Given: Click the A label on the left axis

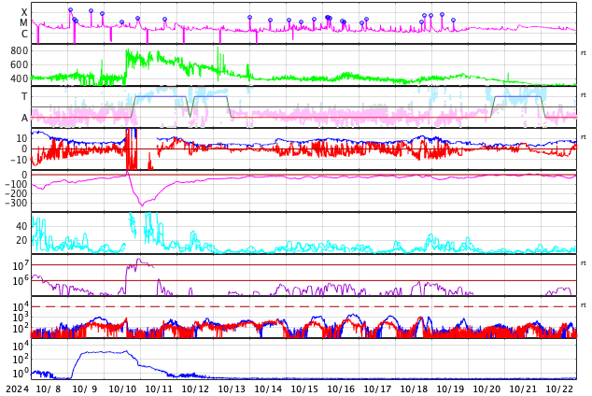Looking at the screenshot, I should (x=24, y=118).
